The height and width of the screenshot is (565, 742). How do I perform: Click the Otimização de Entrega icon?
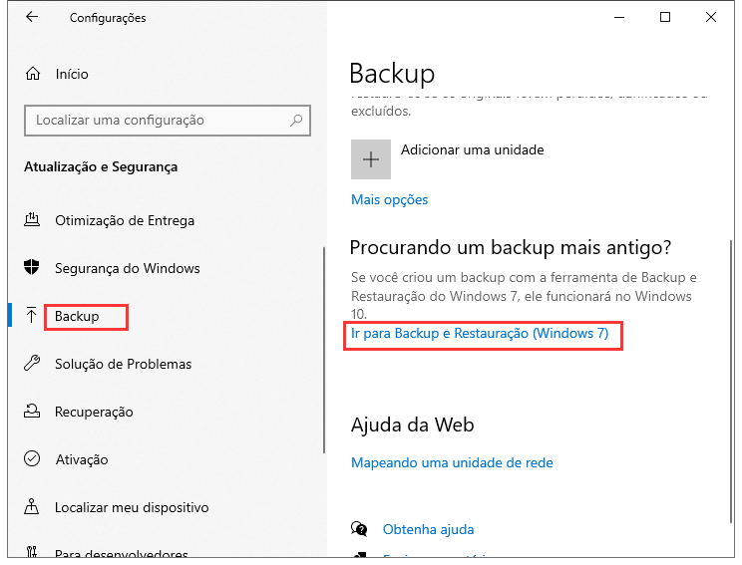33,220
